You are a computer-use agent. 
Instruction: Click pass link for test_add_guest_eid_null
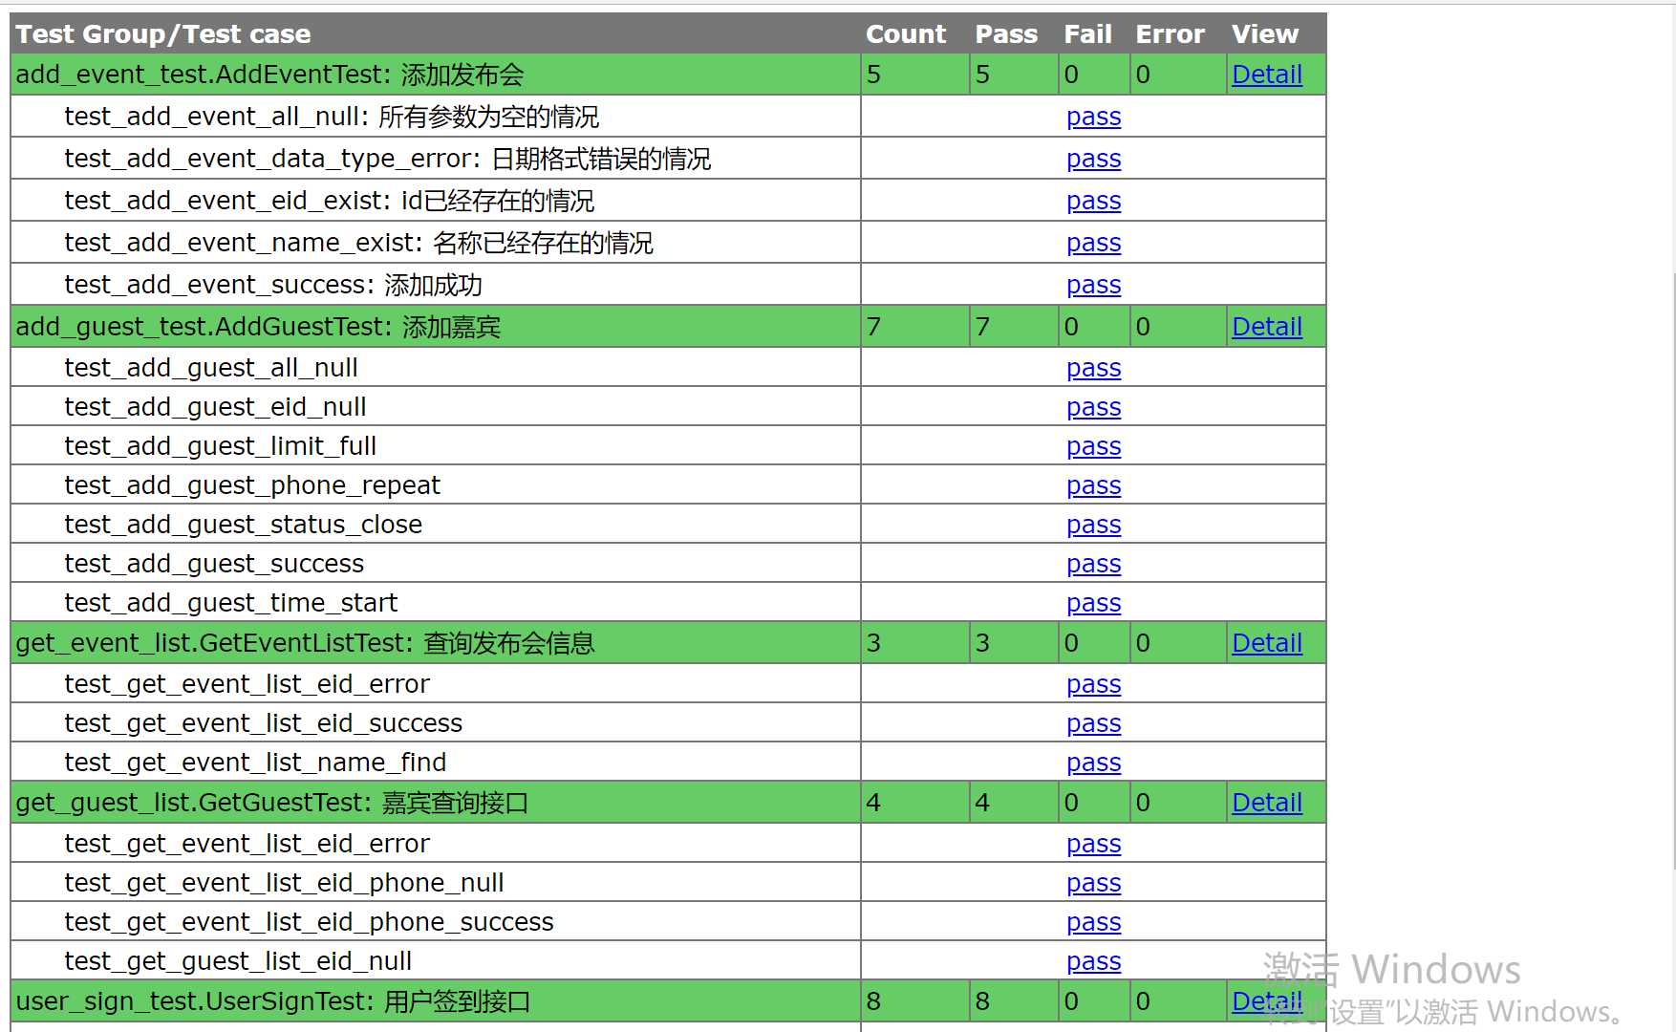tap(1093, 408)
